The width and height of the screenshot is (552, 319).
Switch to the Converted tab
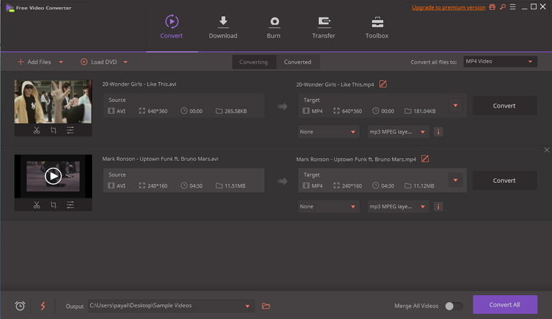click(297, 62)
